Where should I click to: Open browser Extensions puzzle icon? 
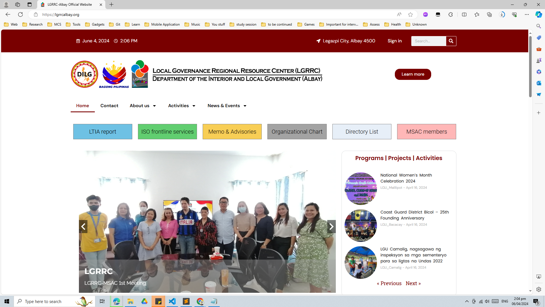(x=450, y=14)
